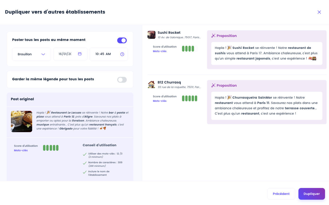Screen dimensions: 329x205
Task: Enable Garder la même légende toggle
Action: (x=122, y=80)
